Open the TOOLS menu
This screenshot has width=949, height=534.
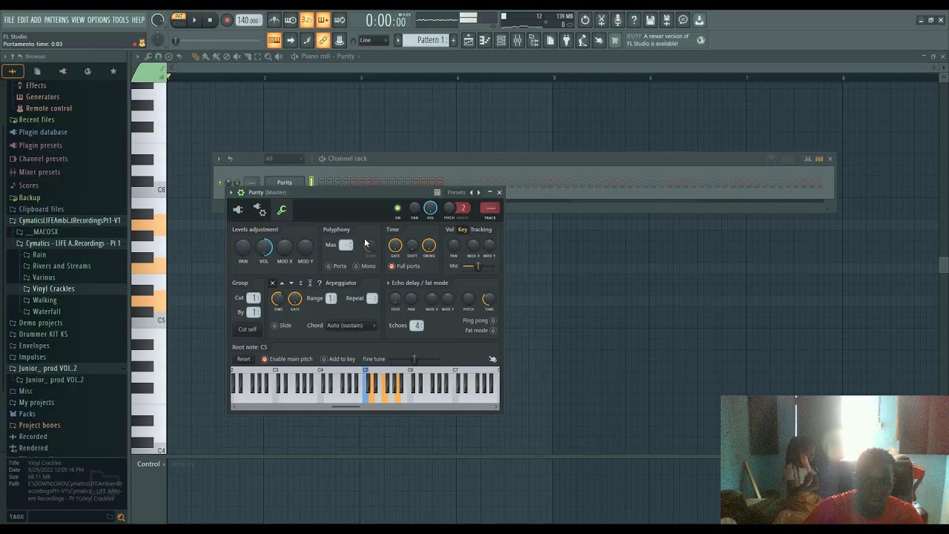coord(121,20)
